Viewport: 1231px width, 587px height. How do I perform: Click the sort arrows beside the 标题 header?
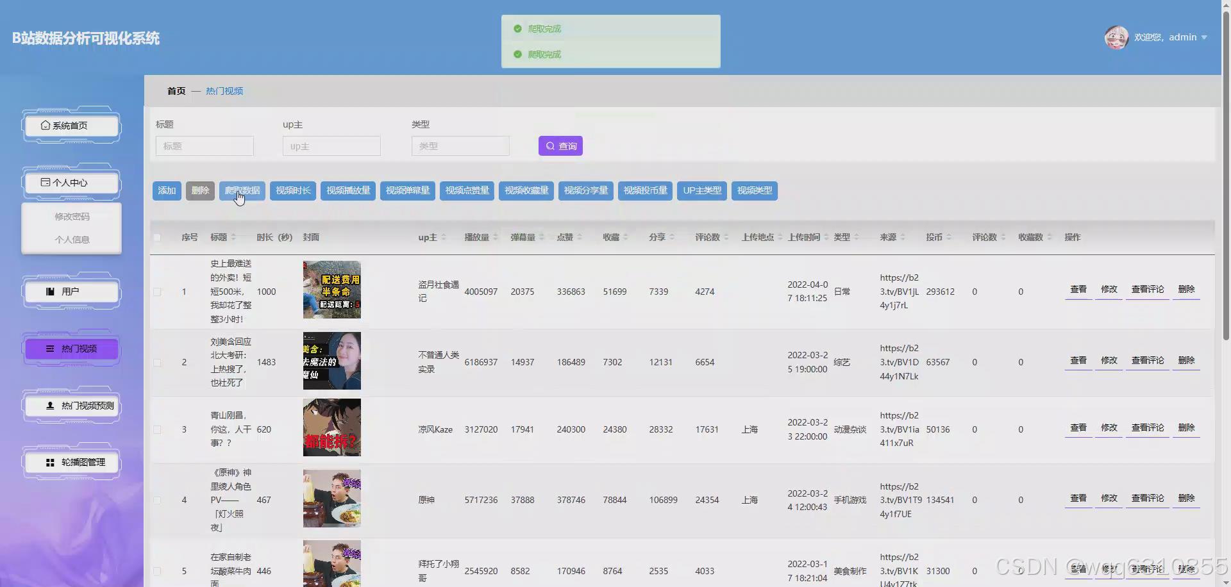[233, 238]
